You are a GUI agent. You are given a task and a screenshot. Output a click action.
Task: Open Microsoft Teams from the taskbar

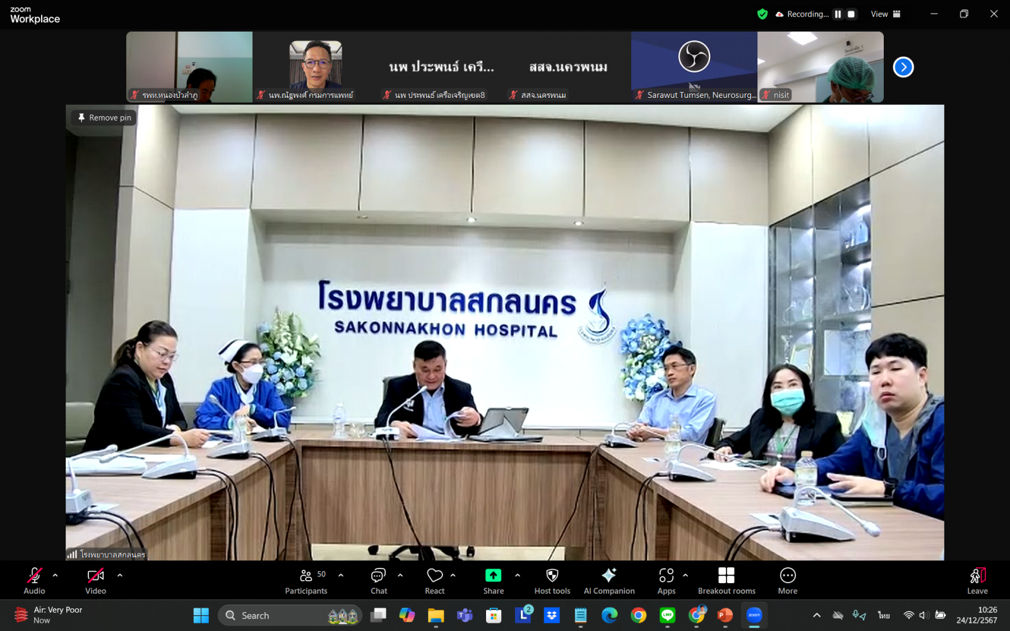coord(465,615)
